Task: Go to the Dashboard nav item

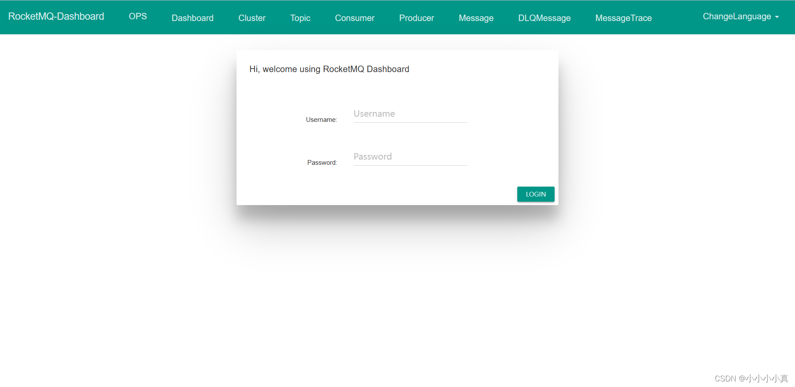Action: tap(193, 18)
